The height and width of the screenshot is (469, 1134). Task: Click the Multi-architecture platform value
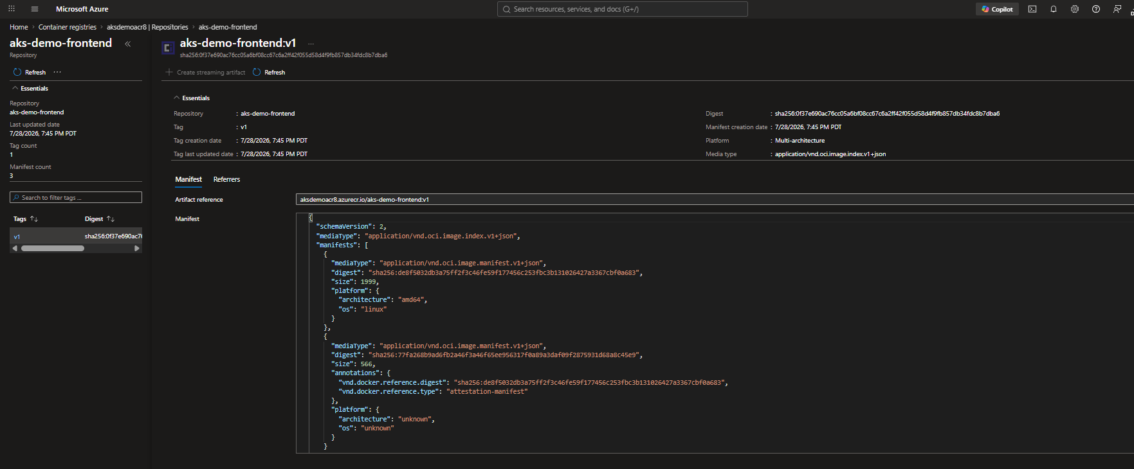pos(800,141)
